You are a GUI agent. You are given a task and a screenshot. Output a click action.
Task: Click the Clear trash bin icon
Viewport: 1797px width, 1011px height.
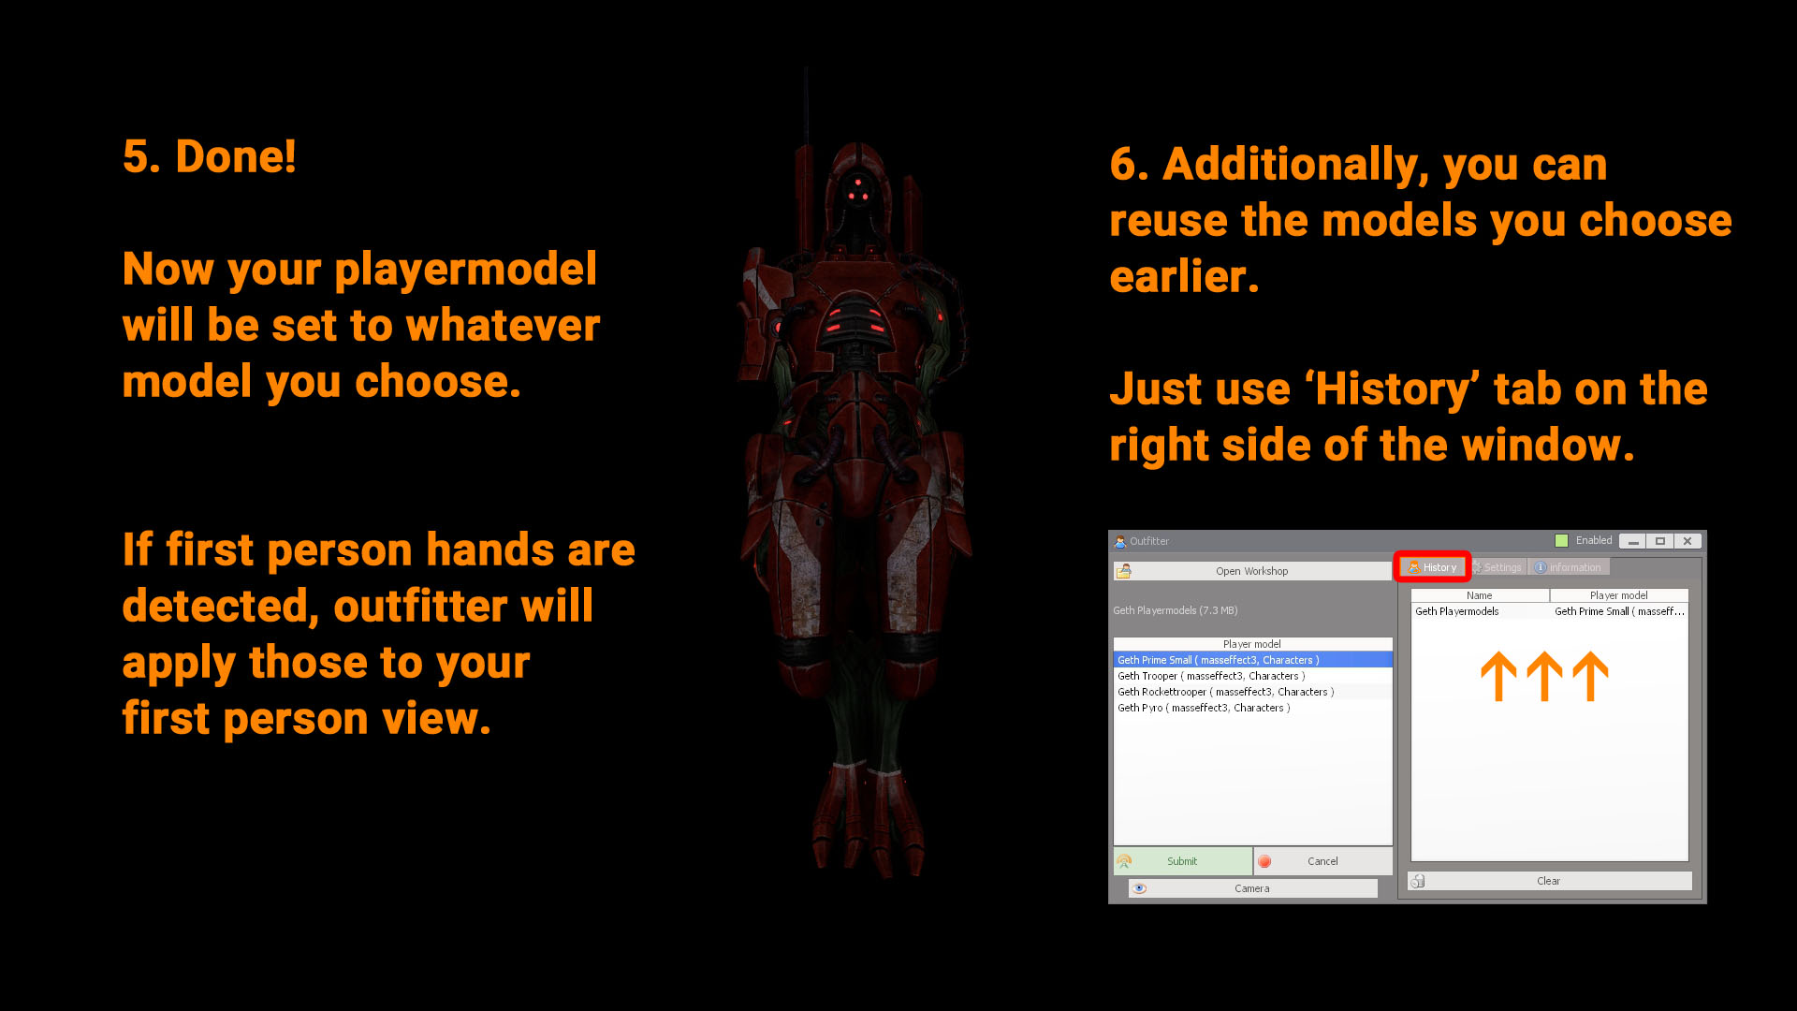pos(1418,881)
